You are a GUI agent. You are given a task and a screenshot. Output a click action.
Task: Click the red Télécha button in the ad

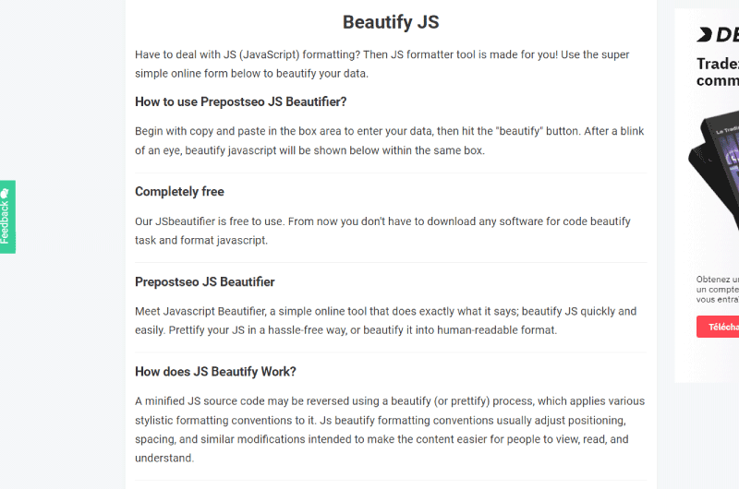click(718, 327)
